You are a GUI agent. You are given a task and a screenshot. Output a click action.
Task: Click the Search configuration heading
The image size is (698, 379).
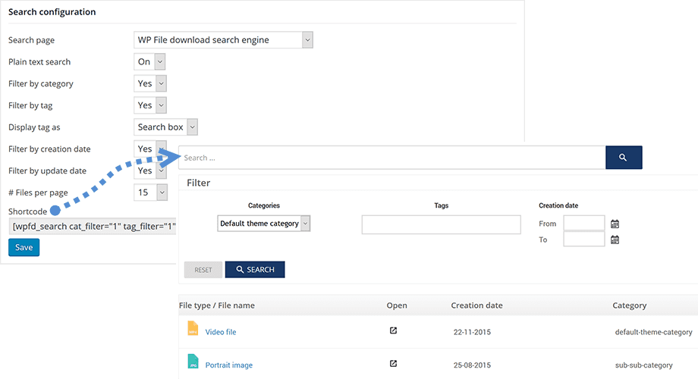click(x=52, y=12)
